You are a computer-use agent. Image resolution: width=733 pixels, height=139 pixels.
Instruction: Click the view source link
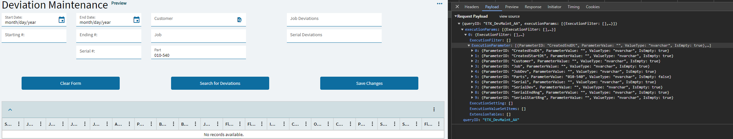click(x=509, y=16)
